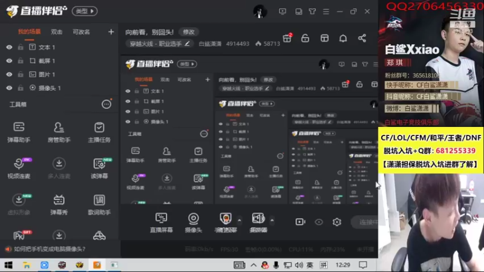484x272 pixels.
Task: Open the Windows Start menu
Action: tap(8, 265)
